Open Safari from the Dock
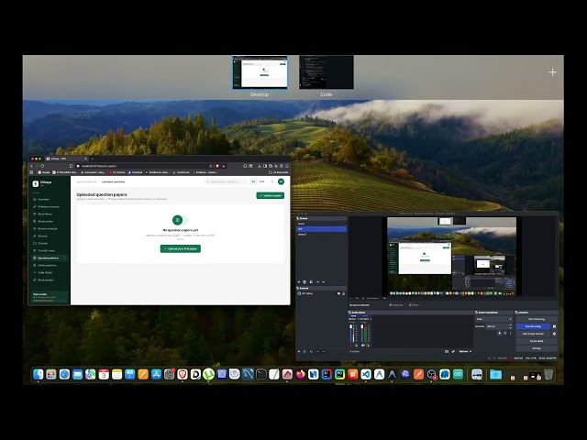Viewport: 587px width, 440px height. [64, 374]
